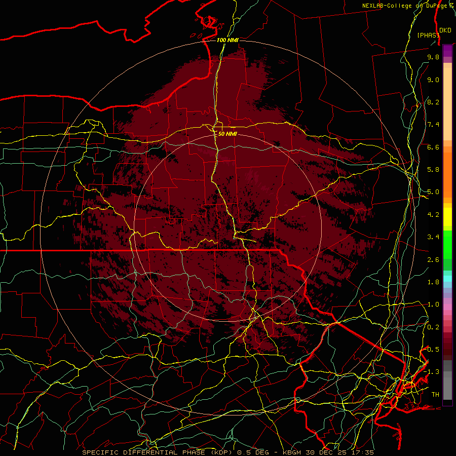This screenshot has width=456, height=456.
Task: Pick the 6.6 scale label
Action: point(433,147)
